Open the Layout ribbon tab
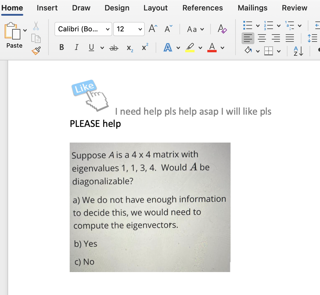 coord(156,8)
